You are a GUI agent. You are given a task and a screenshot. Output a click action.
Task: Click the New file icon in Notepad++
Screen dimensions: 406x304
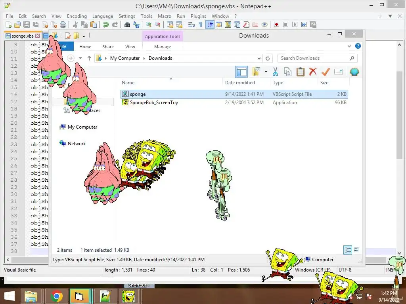(x=9, y=25)
